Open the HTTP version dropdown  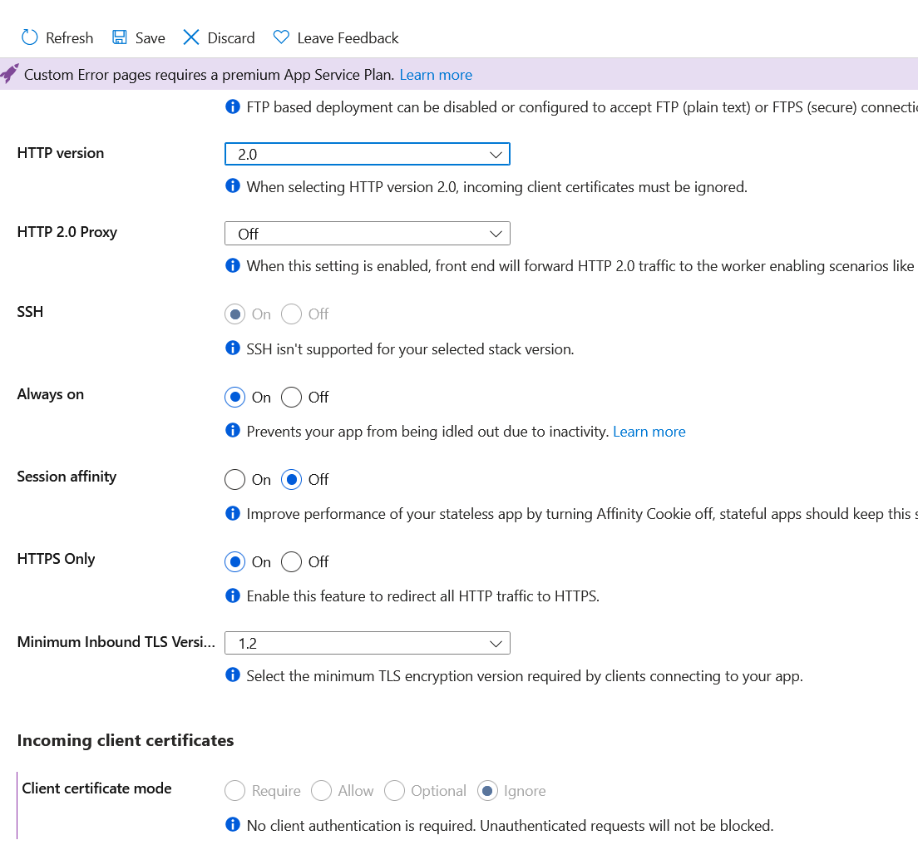(x=367, y=154)
